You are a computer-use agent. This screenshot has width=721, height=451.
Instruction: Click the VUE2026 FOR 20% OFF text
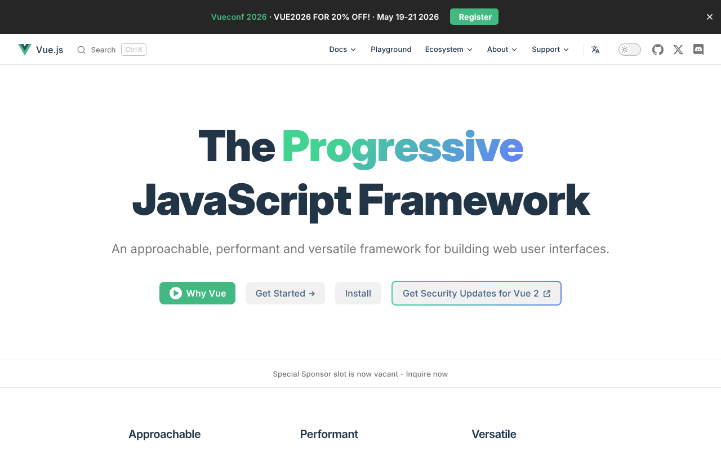[322, 17]
